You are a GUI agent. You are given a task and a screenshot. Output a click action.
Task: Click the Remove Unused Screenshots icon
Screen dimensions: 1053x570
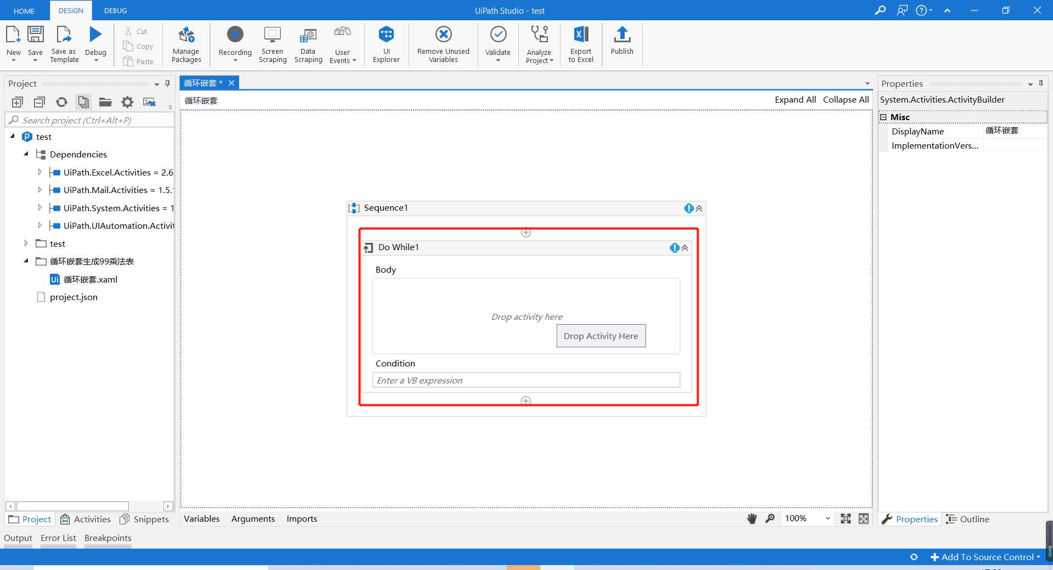point(149,102)
